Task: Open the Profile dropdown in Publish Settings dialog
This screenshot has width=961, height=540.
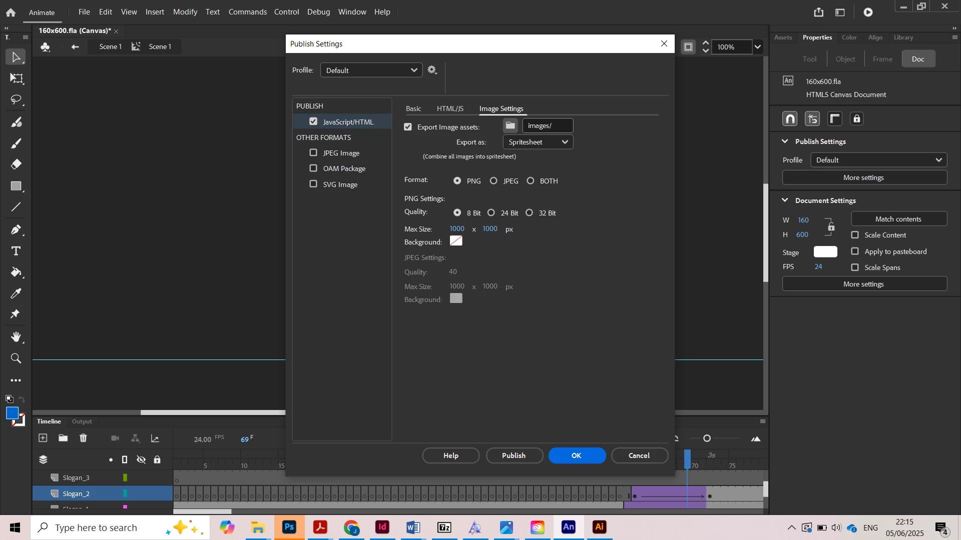Action: 371,70
